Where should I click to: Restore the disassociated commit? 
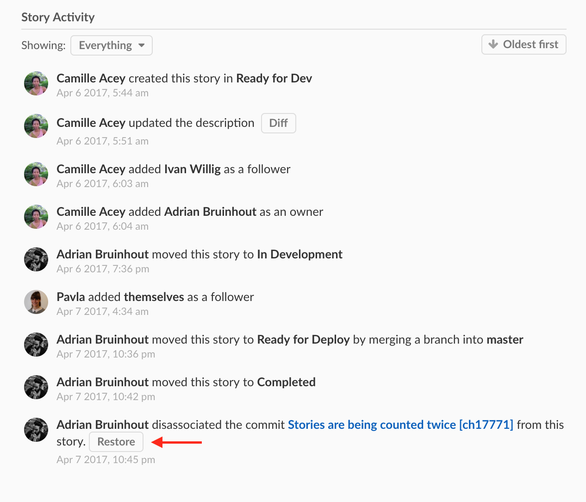click(x=116, y=442)
